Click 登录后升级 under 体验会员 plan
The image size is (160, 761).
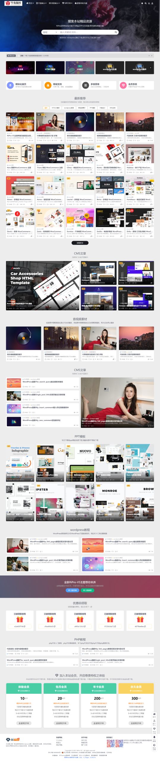[x=24, y=723]
